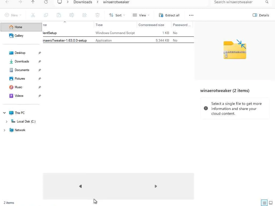Image resolution: width=275 pixels, height=206 pixels.
Task: Select Local Disk (C:)
Action: click(26, 122)
